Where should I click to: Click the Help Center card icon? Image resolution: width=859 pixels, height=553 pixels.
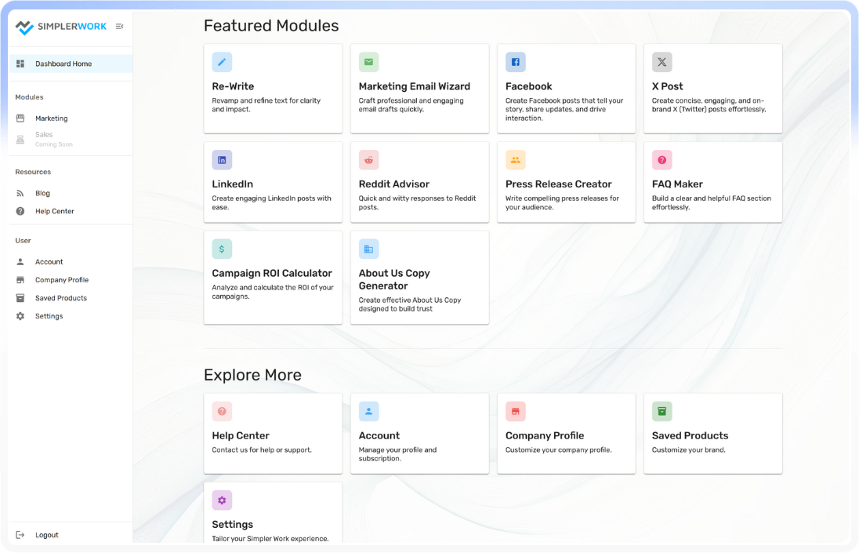click(x=222, y=411)
